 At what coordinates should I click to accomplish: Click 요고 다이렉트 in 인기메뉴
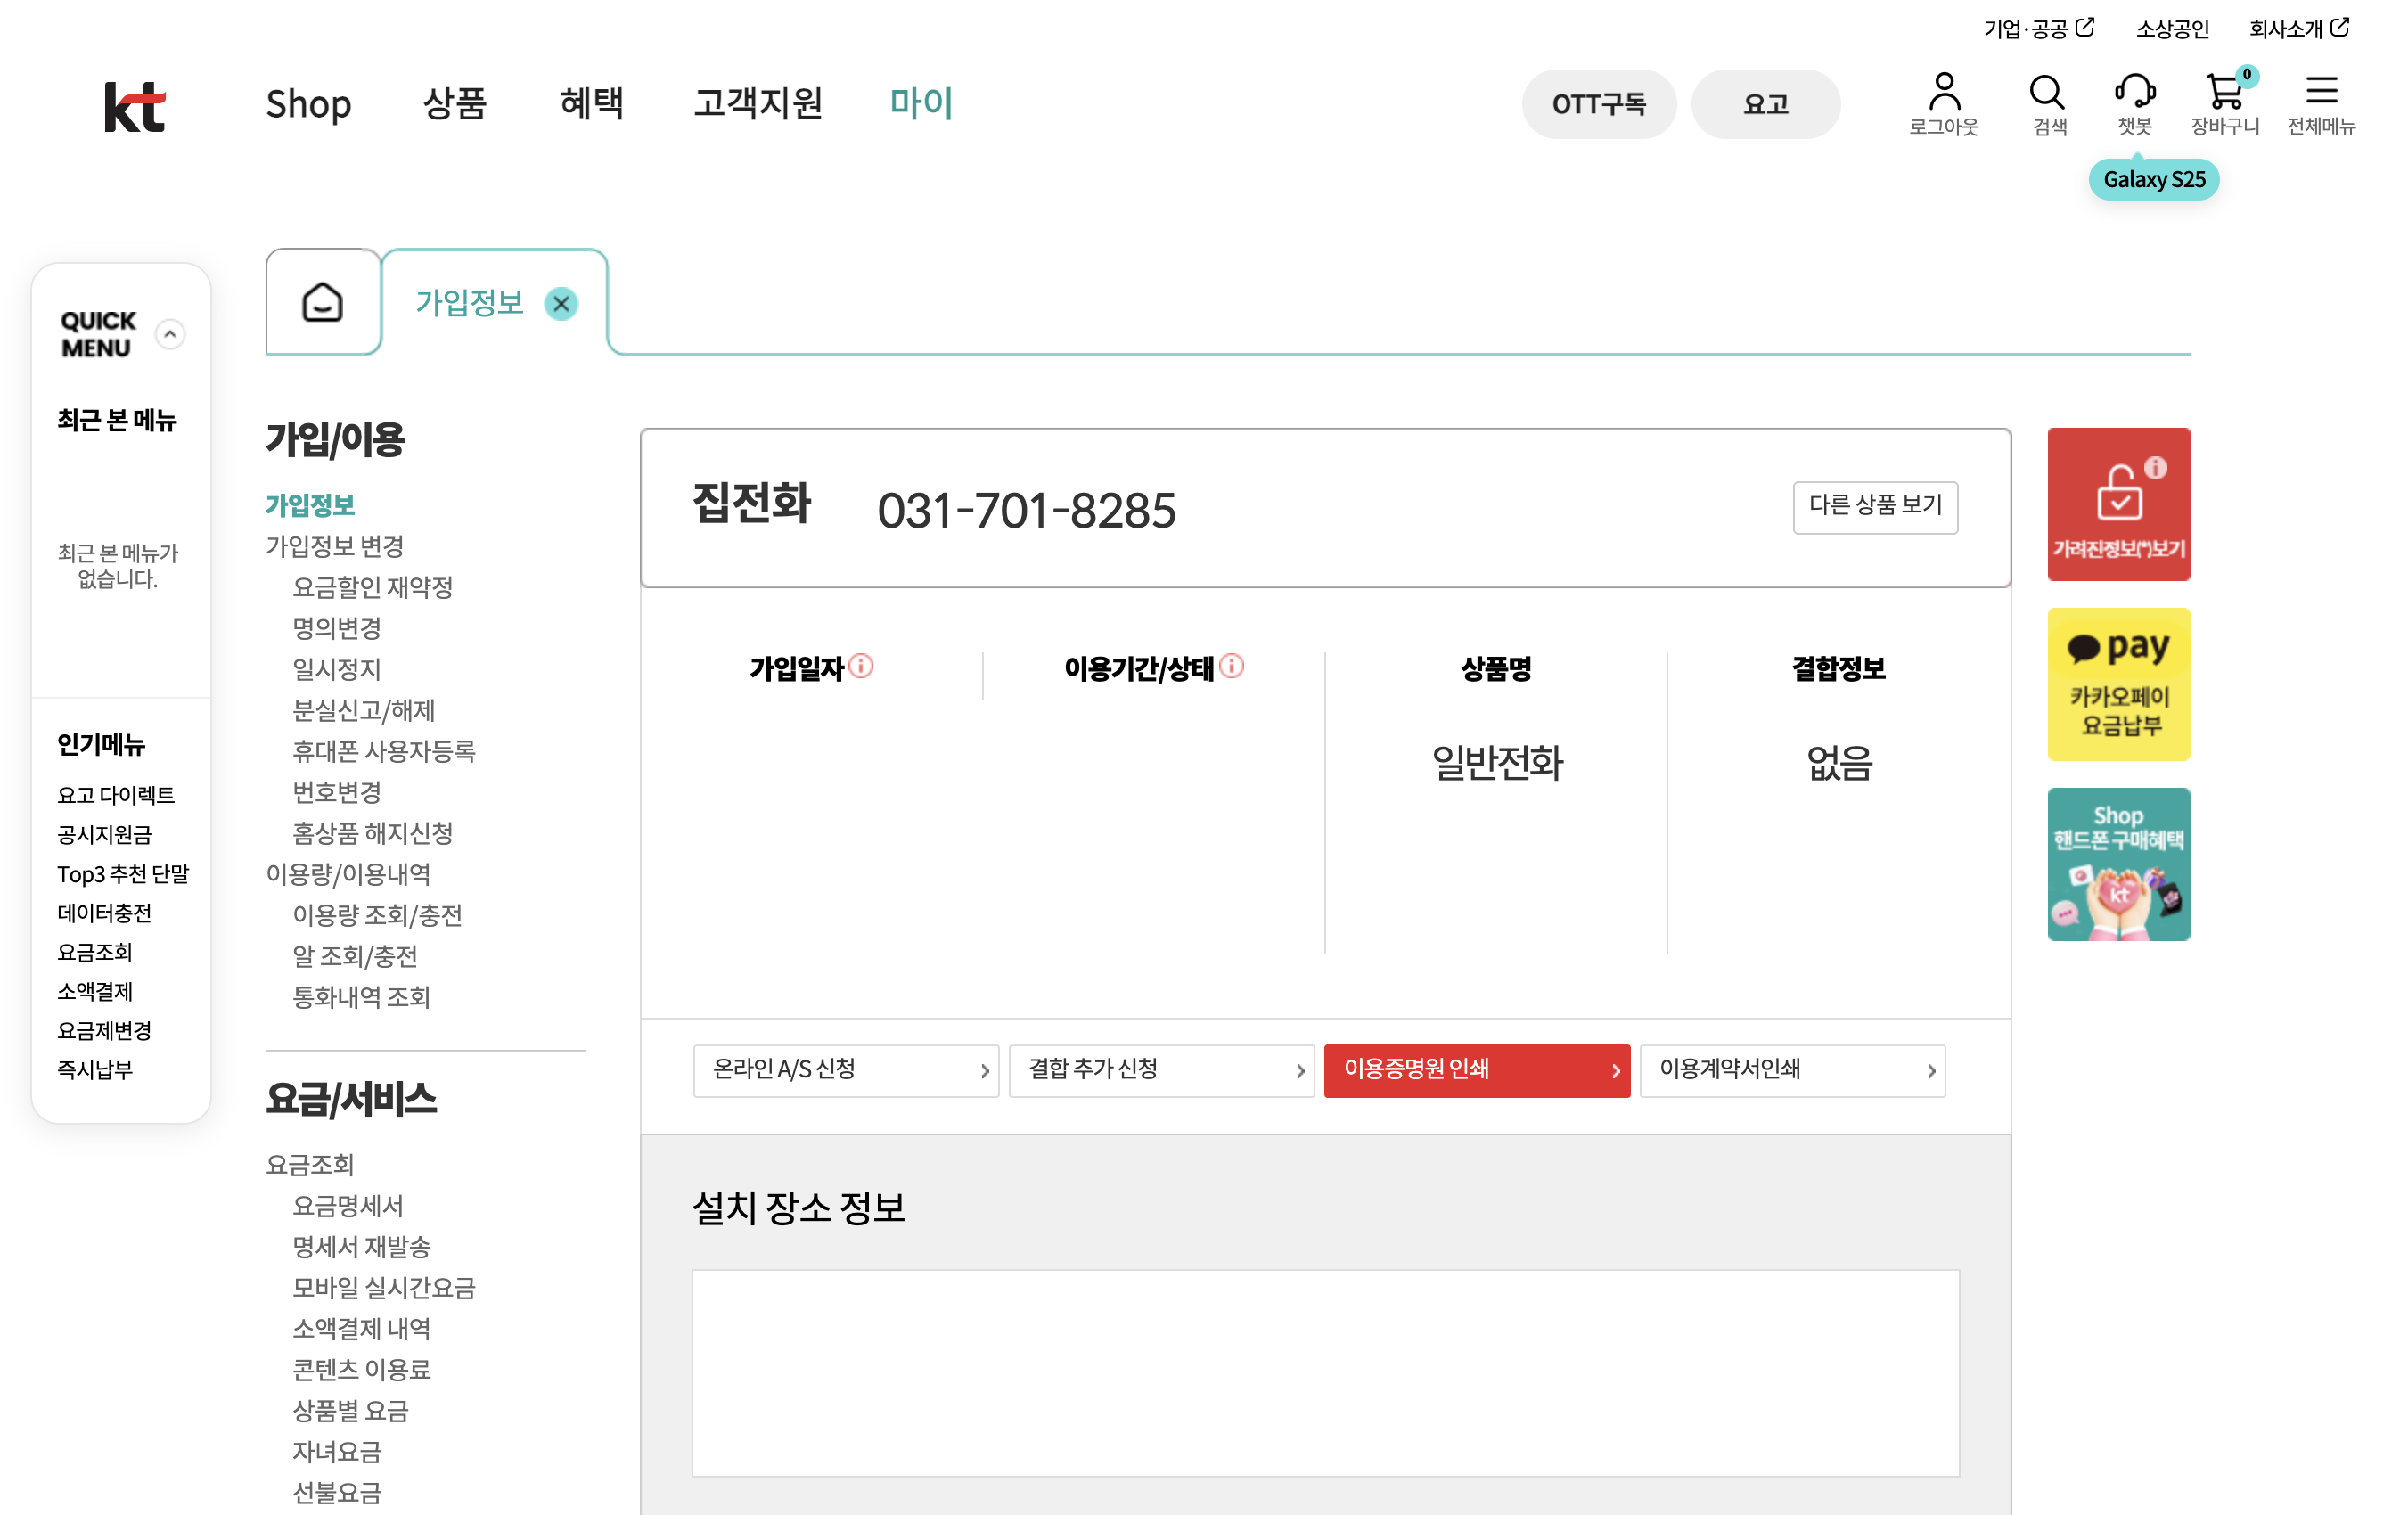[116, 795]
